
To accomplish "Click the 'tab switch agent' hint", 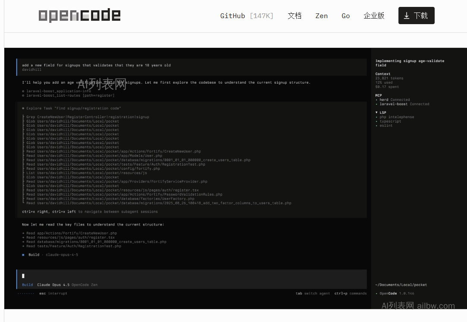I will [313, 294].
